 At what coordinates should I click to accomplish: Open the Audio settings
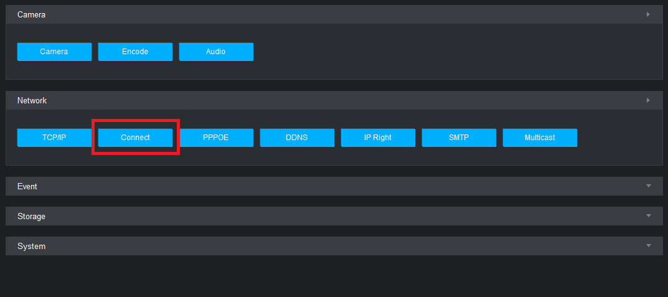coord(216,52)
